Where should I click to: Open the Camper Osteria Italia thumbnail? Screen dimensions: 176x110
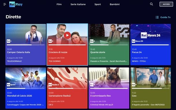click(26, 34)
